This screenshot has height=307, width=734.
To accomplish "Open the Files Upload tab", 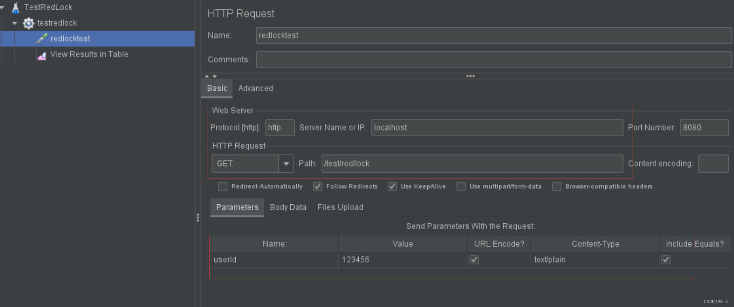I will [x=340, y=207].
